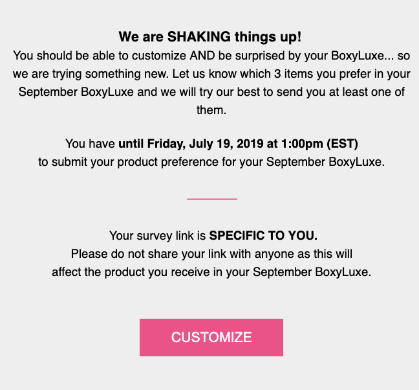Click the bold 'SPECIFIC TO YOU.' text
Viewport: 419px width, 390px height.
[263, 236]
